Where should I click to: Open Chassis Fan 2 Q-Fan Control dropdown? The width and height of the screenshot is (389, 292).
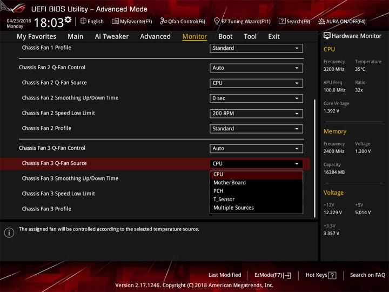click(x=256, y=68)
